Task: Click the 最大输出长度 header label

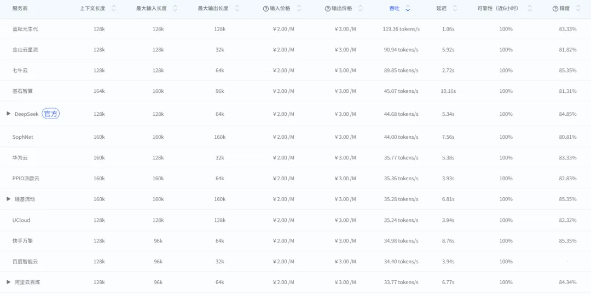Action: point(213,8)
